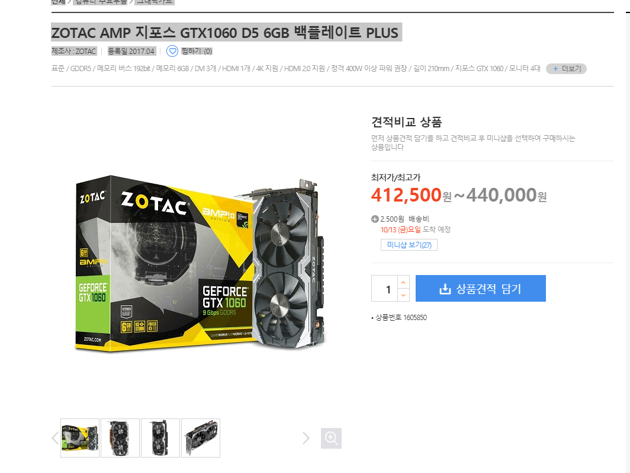Click the 제조사 : ZOTAC manufacturer label
This screenshot has height=473, width=630.
74,51
